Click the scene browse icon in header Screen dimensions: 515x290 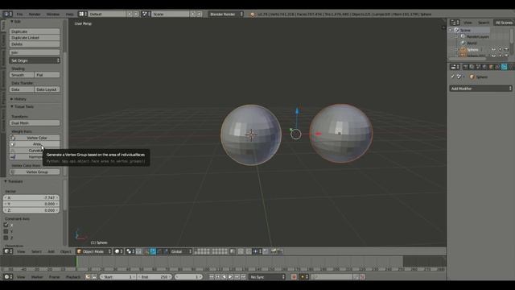point(146,14)
